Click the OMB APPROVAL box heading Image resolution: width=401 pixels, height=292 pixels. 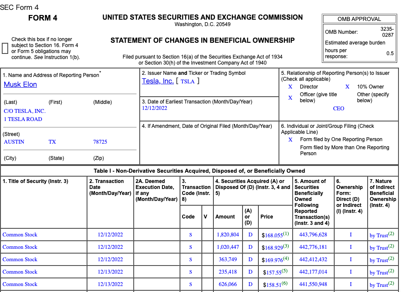pos(359,19)
